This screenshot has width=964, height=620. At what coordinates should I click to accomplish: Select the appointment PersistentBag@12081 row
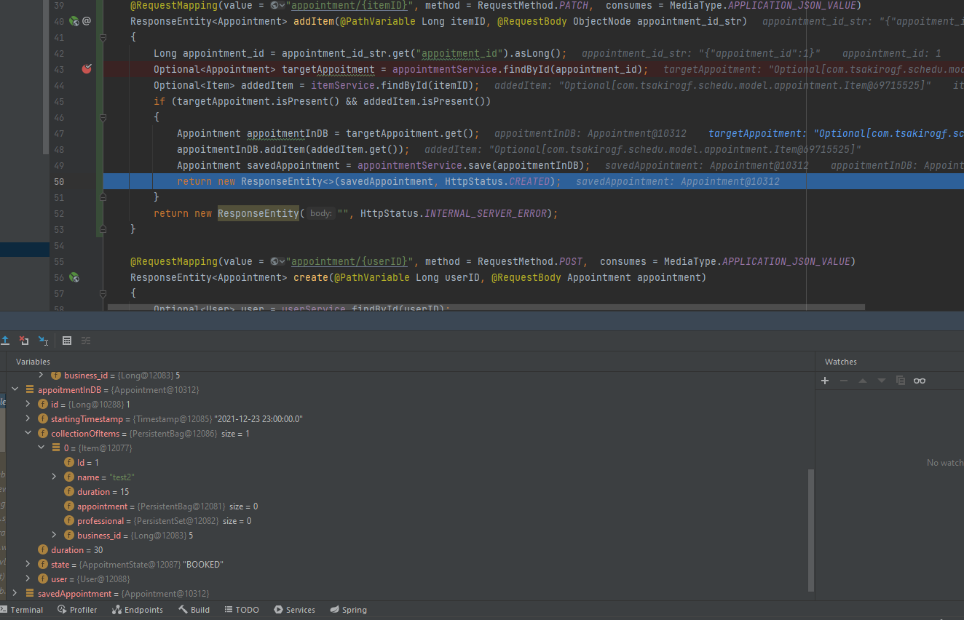[408, 506]
